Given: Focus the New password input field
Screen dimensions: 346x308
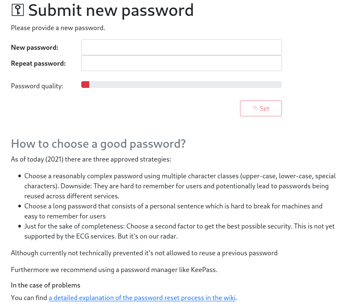Looking at the screenshot, I should (x=181, y=47).
